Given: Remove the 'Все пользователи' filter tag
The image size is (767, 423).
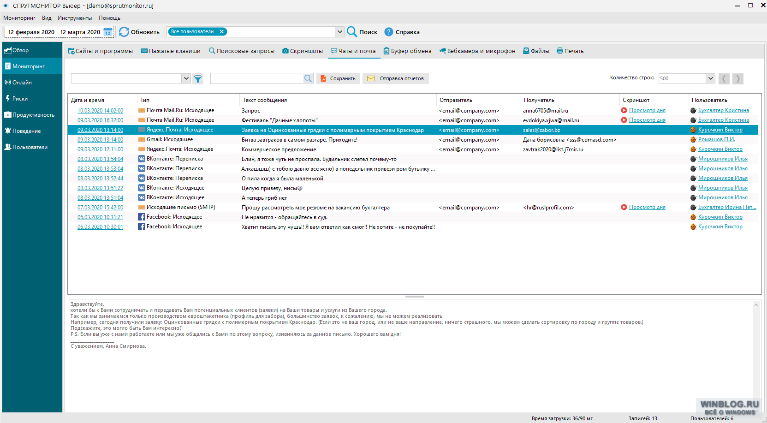Looking at the screenshot, I should click(222, 31).
